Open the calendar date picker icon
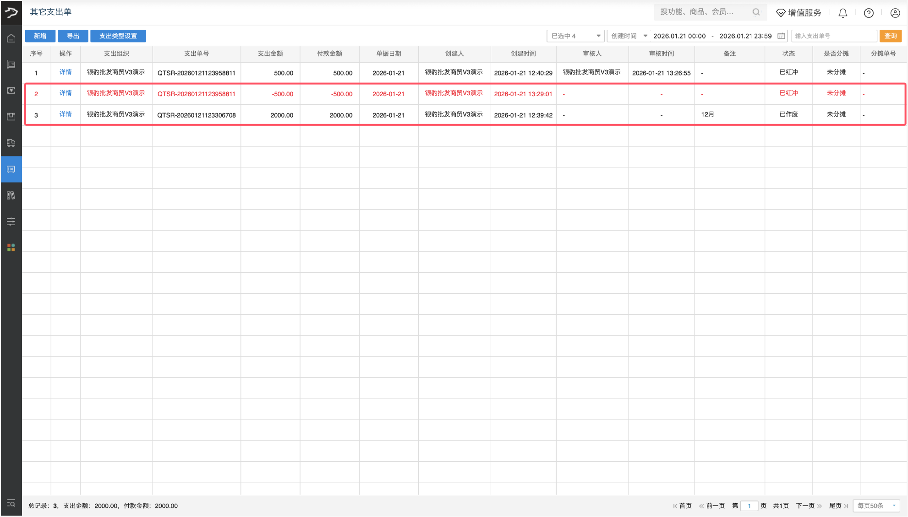The image size is (908, 517). pyautogui.click(x=781, y=36)
